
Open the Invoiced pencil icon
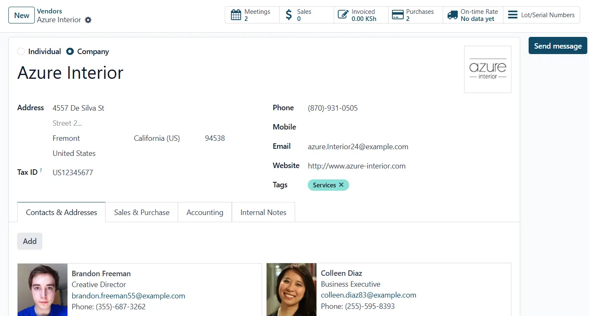click(x=343, y=15)
